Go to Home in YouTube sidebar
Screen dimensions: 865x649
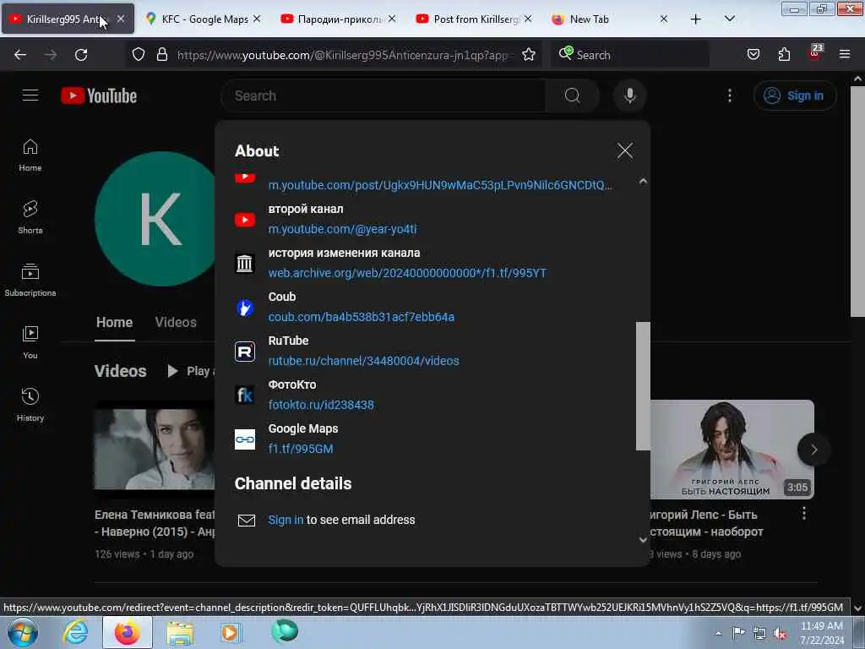click(30, 155)
